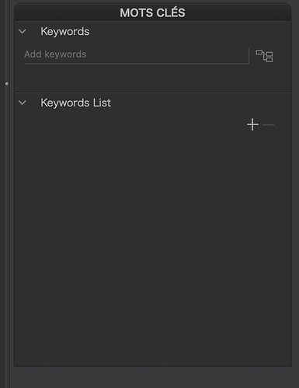Click the Keywords List section title

click(76, 103)
